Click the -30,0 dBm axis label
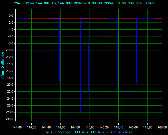Image resolution: width=168 pixels, height=135 pixels. click(9, 119)
